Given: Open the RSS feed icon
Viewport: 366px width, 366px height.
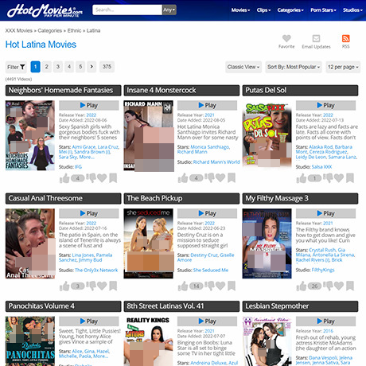Looking at the screenshot, I should coord(345,38).
